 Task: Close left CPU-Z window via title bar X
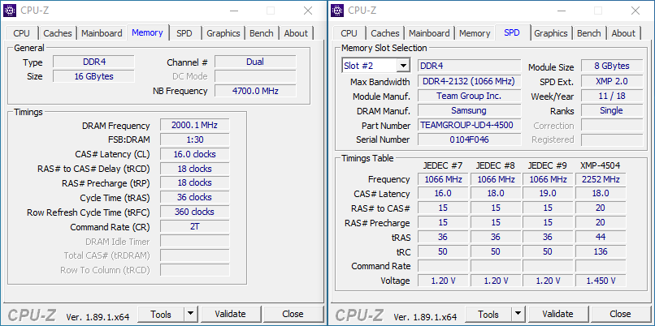308,11
